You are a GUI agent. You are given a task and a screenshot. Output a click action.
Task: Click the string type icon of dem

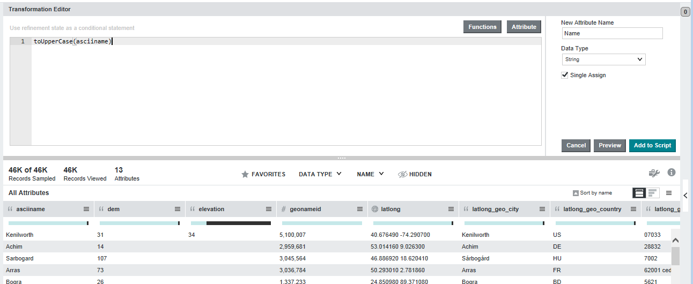[x=102, y=209]
